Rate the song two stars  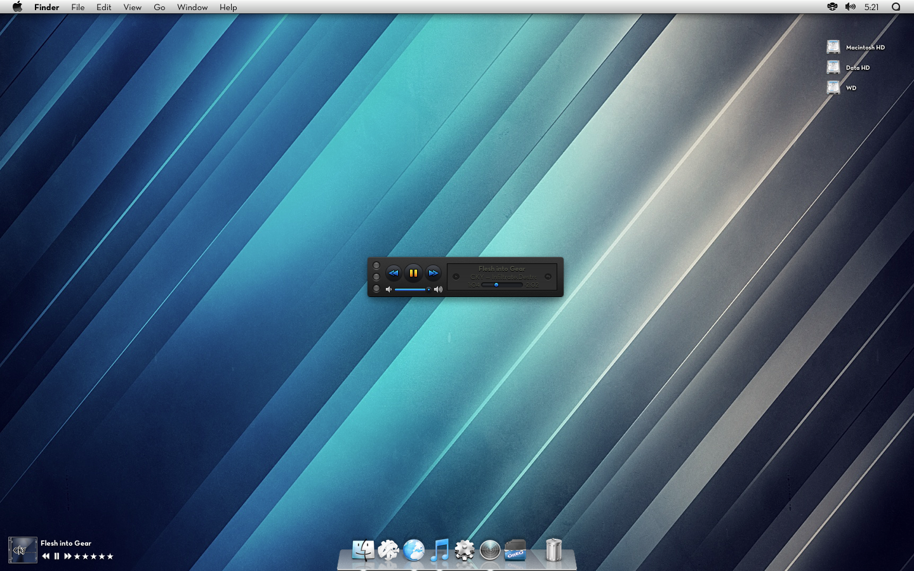tap(86, 556)
